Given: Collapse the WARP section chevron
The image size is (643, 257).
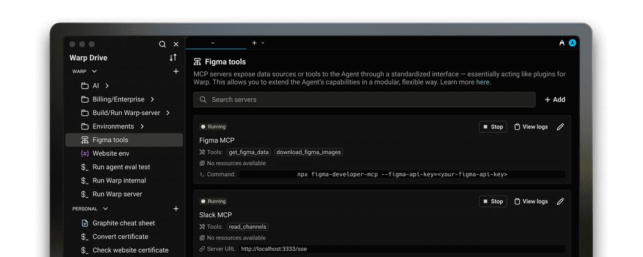Looking at the screenshot, I should click(x=94, y=71).
